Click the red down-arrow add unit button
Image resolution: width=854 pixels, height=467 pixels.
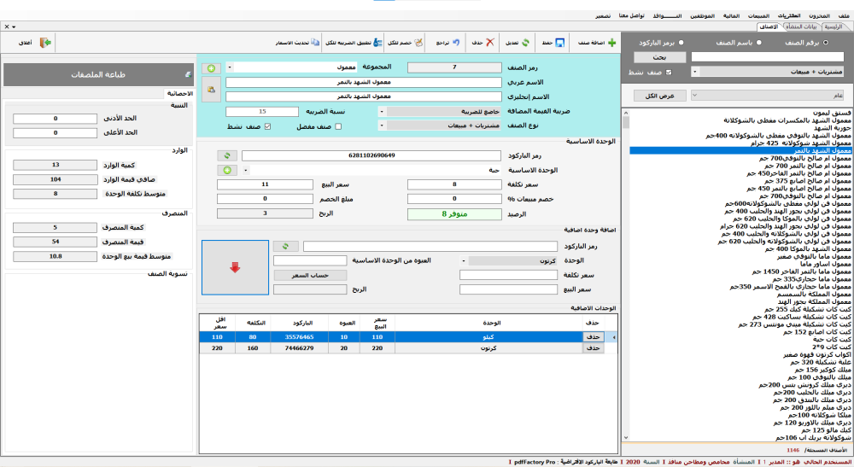click(234, 267)
